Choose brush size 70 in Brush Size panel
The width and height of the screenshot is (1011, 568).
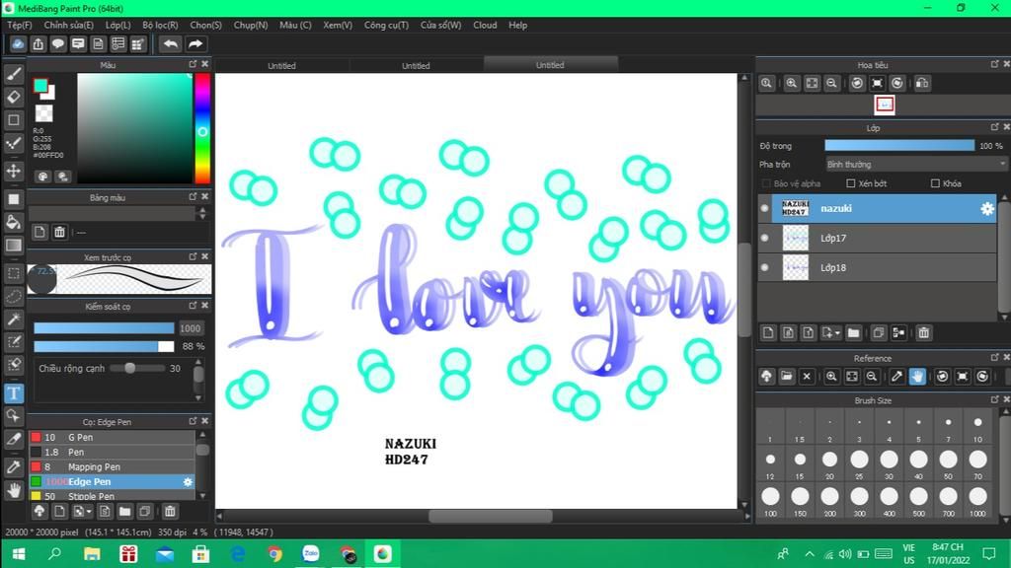click(x=977, y=463)
